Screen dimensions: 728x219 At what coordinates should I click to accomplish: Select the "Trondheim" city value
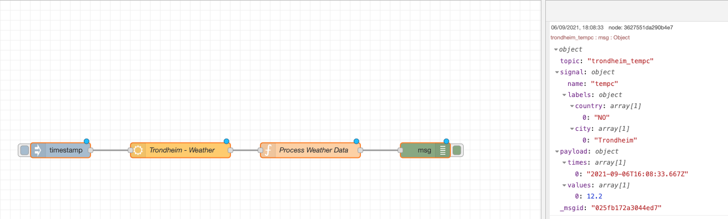(616, 140)
